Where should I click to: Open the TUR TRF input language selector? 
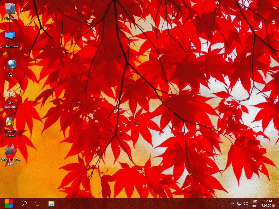[254, 204]
